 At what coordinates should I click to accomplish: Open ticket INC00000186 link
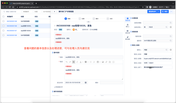pos(12,35)
